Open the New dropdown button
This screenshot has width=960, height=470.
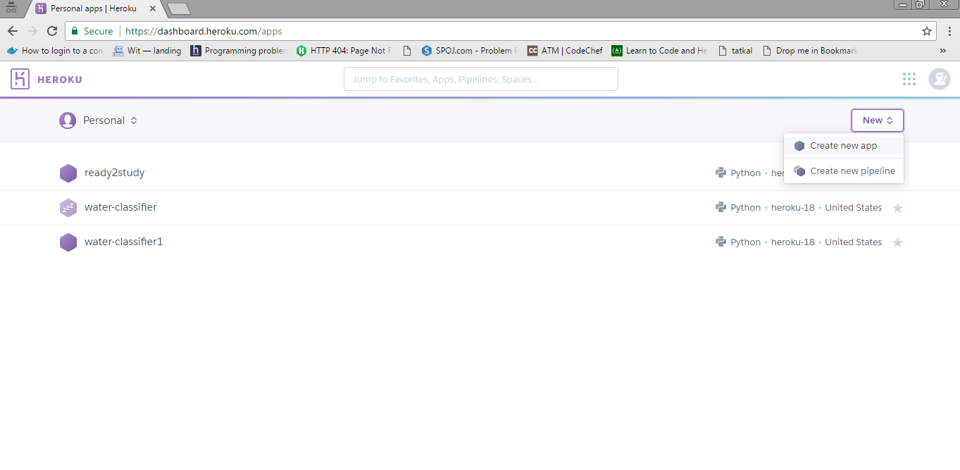click(x=878, y=120)
